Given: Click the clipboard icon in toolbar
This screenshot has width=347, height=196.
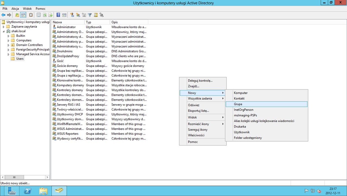Looking at the screenshot, I should pyautogui.click(x=31, y=15).
